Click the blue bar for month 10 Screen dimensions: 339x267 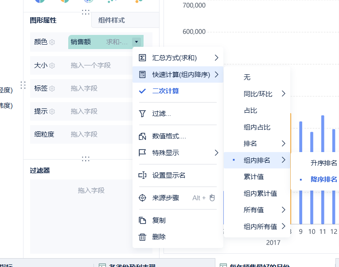point(312,142)
